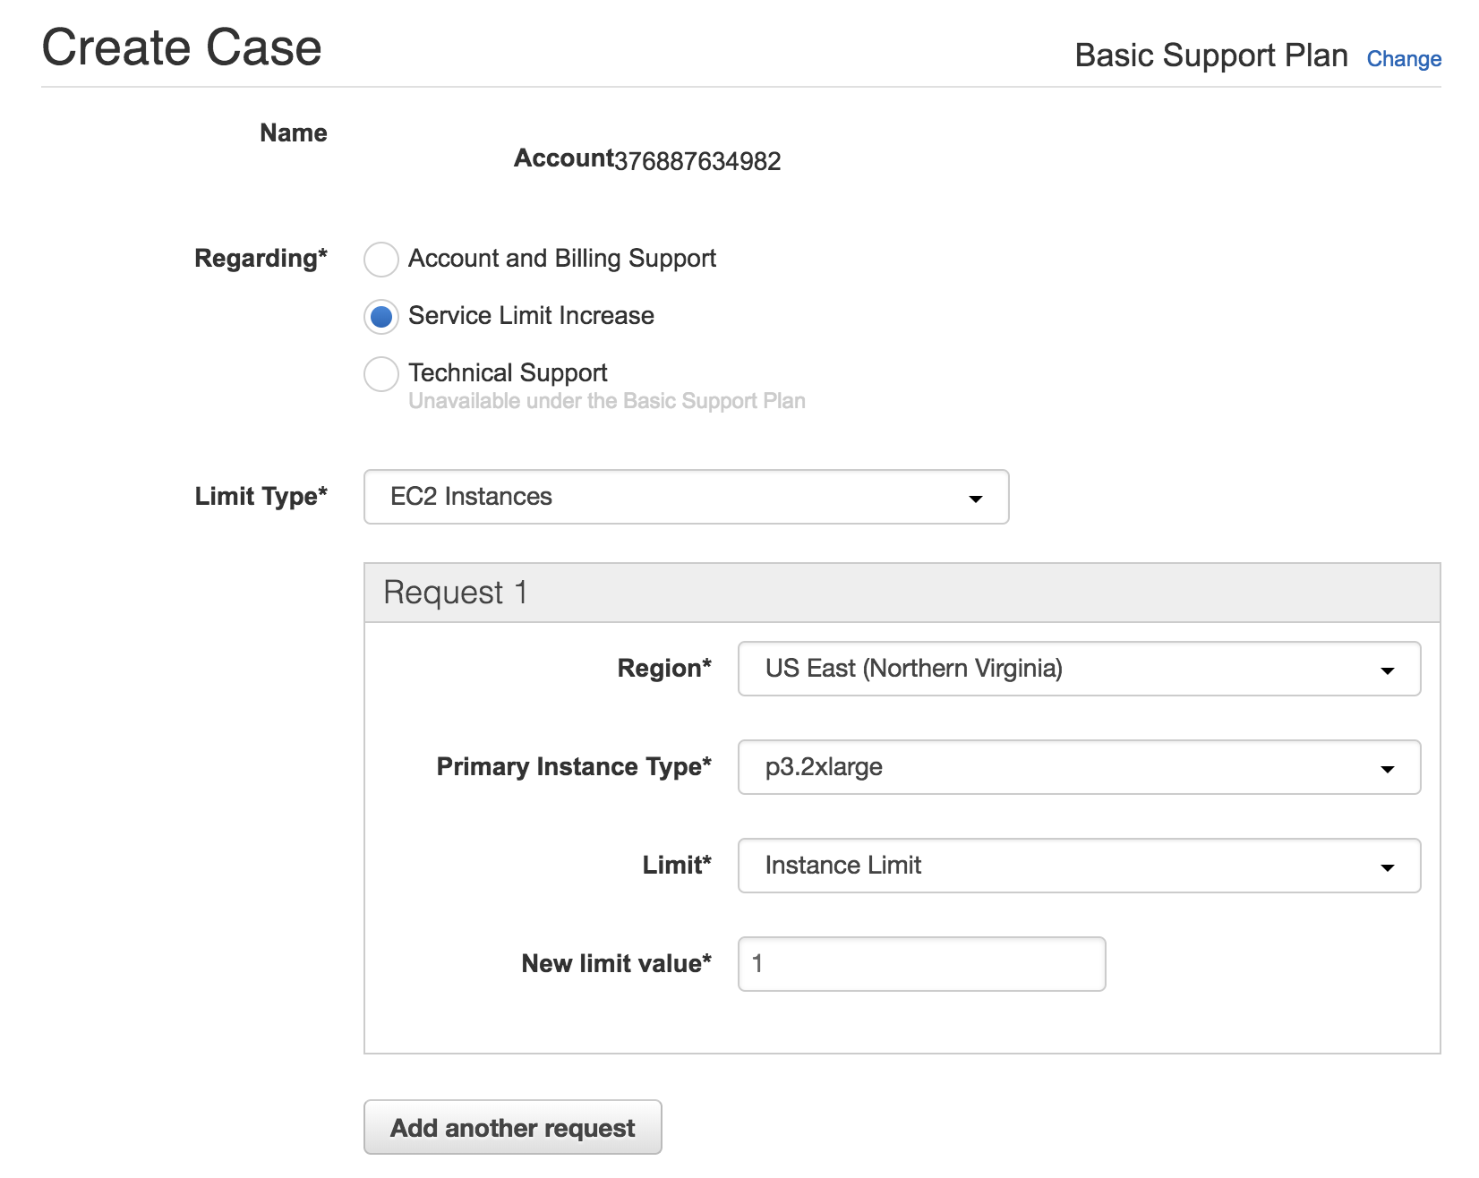The width and height of the screenshot is (1479, 1178).
Task: Choose the Technical Support radio button
Action: 381,374
